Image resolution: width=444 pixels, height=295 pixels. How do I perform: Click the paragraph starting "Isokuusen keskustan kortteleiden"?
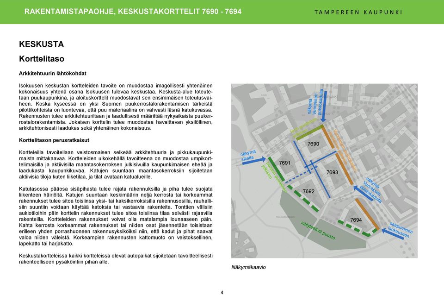coord(116,107)
